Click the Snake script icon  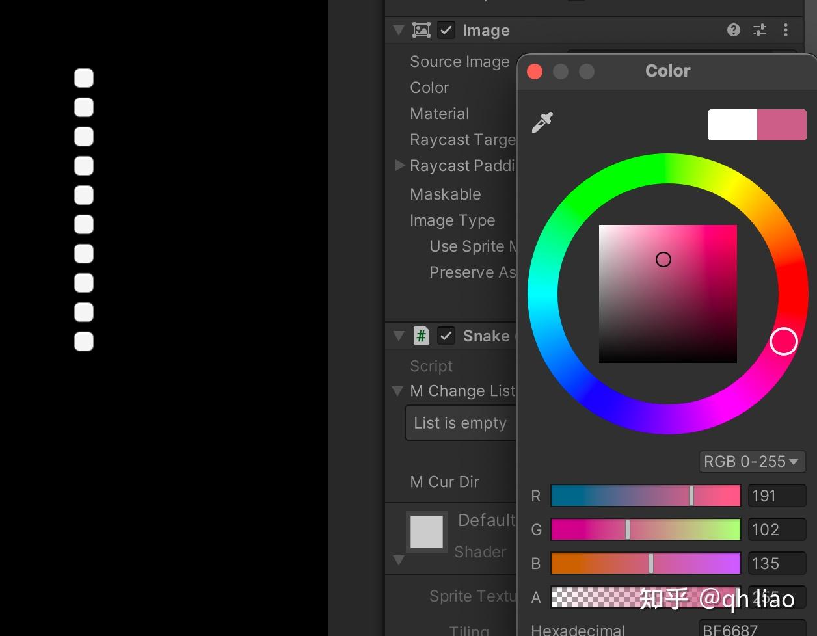click(420, 336)
